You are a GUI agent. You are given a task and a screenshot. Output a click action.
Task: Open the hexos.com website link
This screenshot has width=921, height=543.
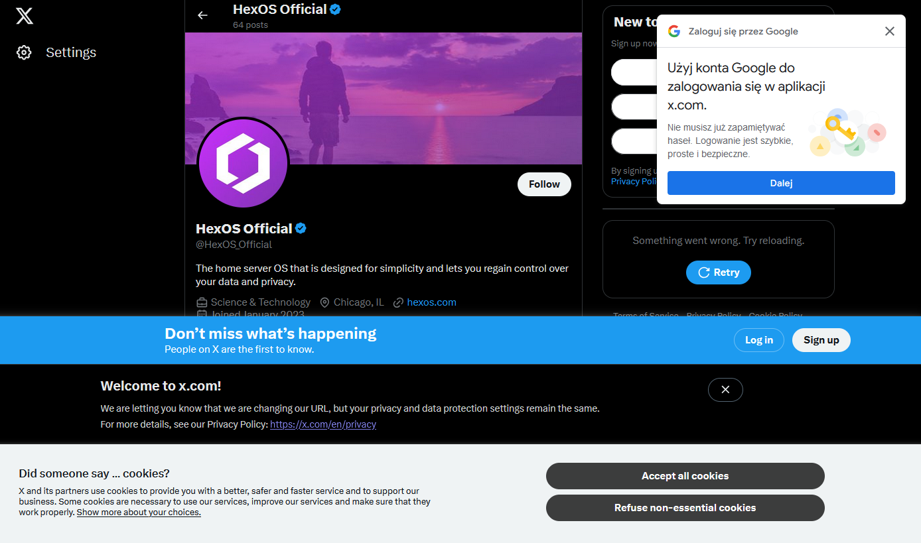(x=431, y=302)
